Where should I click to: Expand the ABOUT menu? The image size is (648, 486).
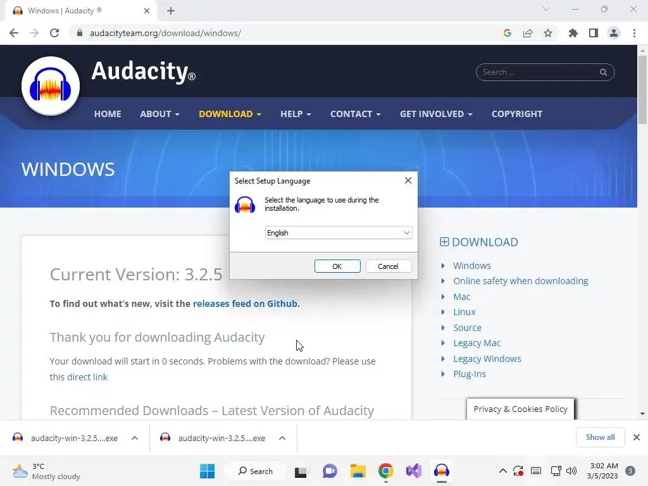pos(159,114)
